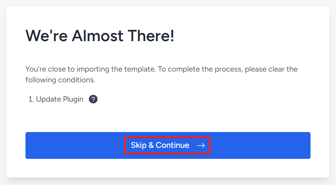The image size is (336, 185).
Task: Click the words following conditions
Action: tap(60, 80)
